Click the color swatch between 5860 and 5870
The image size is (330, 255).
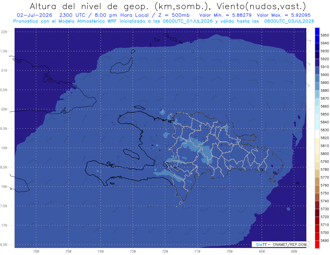coord(317,102)
